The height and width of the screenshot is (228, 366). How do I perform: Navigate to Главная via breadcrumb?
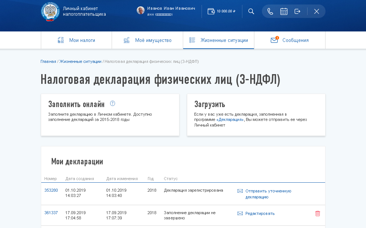[x=48, y=61]
